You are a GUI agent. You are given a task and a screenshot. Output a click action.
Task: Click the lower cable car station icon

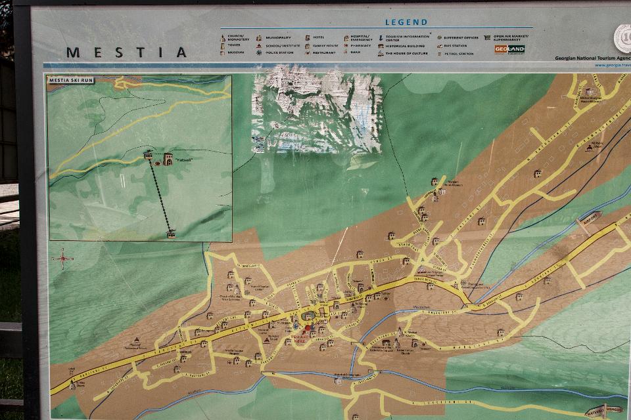tap(172, 234)
